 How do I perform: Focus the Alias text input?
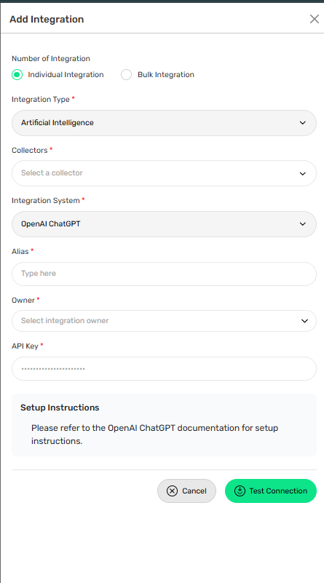coord(164,274)
